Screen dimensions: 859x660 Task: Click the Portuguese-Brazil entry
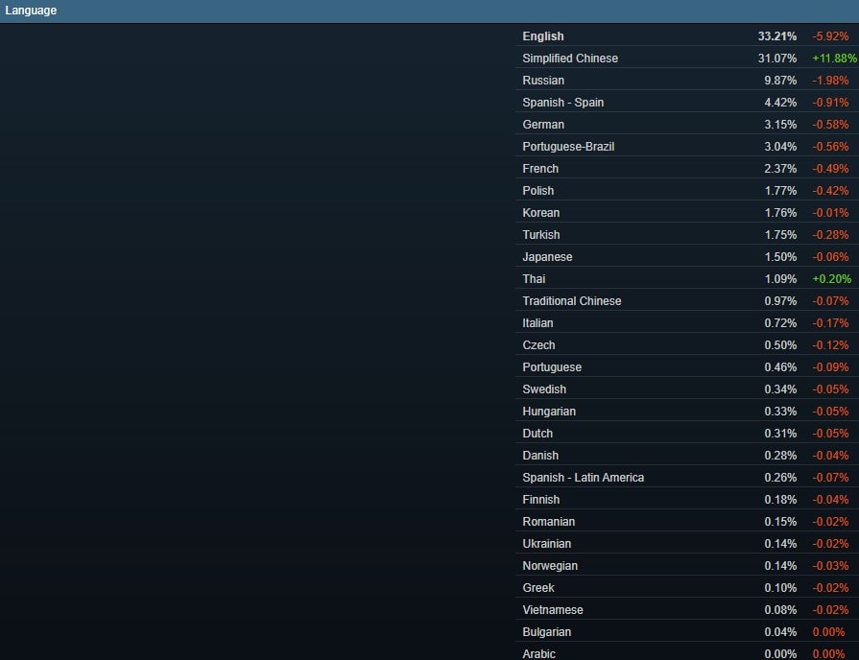pos(687,146)
